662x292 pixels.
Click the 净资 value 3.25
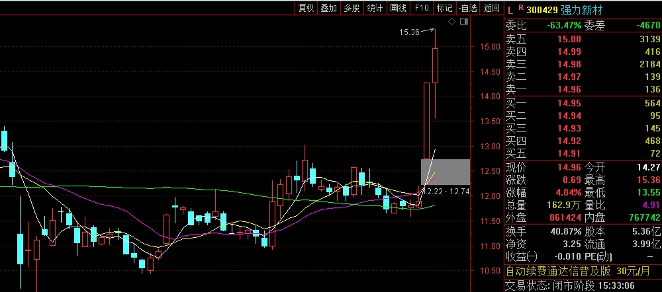572,244
